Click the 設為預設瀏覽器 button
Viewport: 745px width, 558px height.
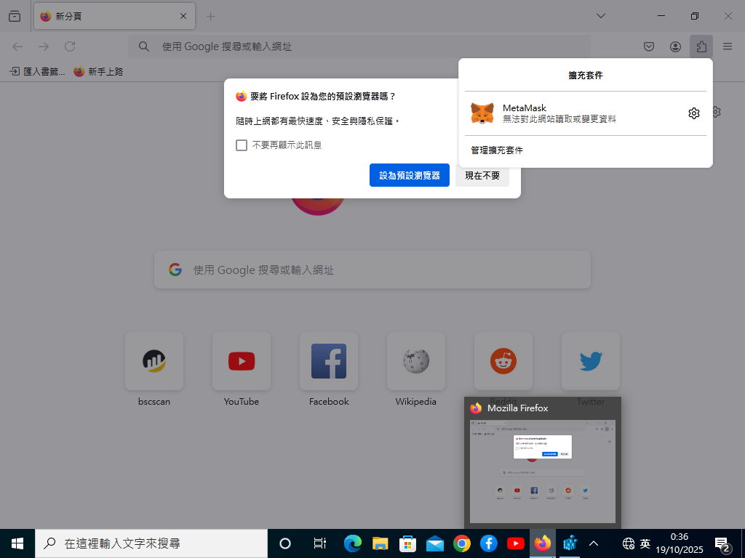point(410,175)
